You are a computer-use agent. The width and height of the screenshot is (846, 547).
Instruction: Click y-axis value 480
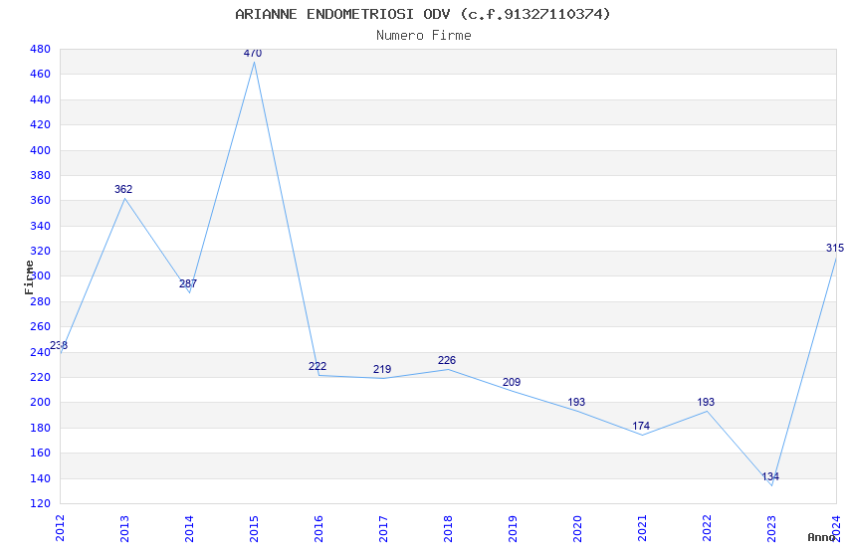coord(40,49)
